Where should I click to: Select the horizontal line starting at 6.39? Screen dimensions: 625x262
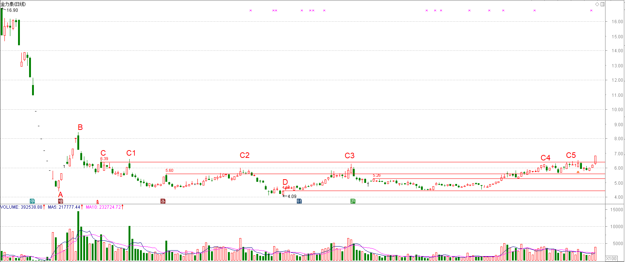(352, 162)
